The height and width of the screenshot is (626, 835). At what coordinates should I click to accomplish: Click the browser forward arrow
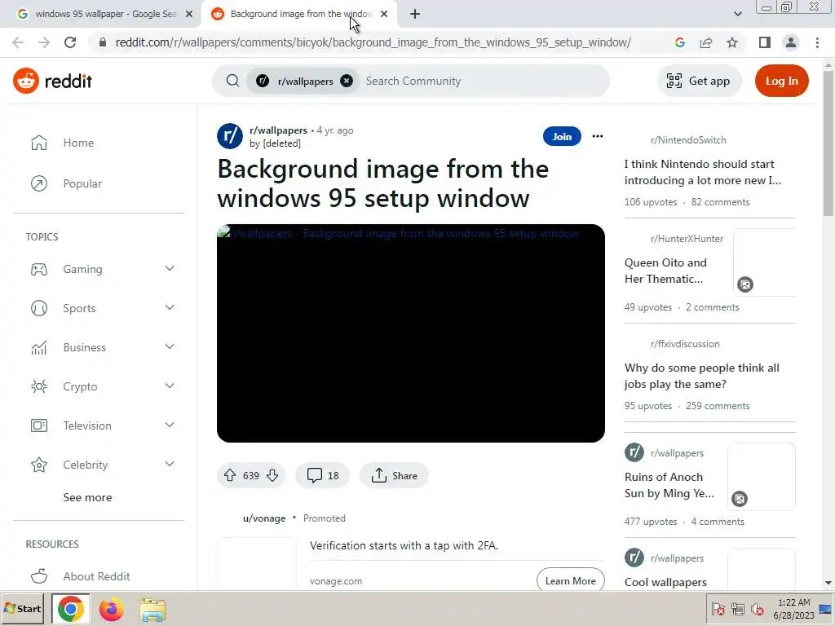tap(44, 42)
